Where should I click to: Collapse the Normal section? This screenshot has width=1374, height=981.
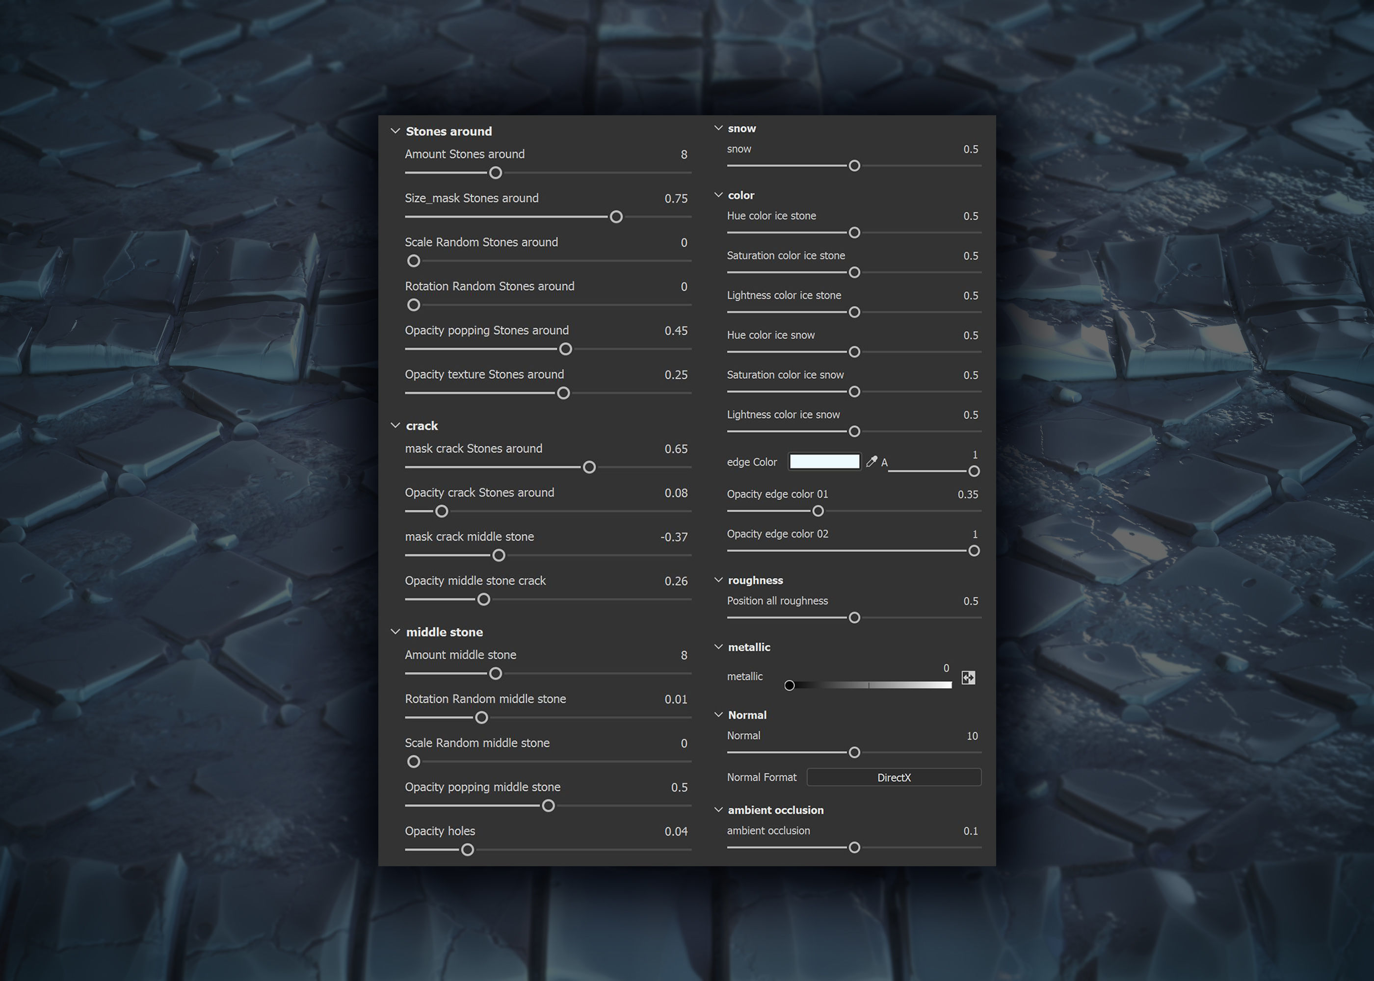[x=718, y=715]
